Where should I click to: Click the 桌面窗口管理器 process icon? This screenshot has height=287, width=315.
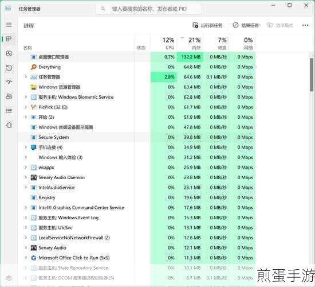point(33,57)
